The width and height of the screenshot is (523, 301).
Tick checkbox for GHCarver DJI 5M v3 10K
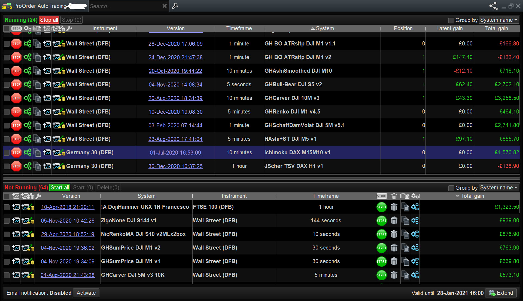tap(7, 275)
